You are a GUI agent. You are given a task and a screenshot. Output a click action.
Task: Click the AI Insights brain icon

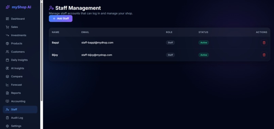pyautogui.click(x=7, y=68)
